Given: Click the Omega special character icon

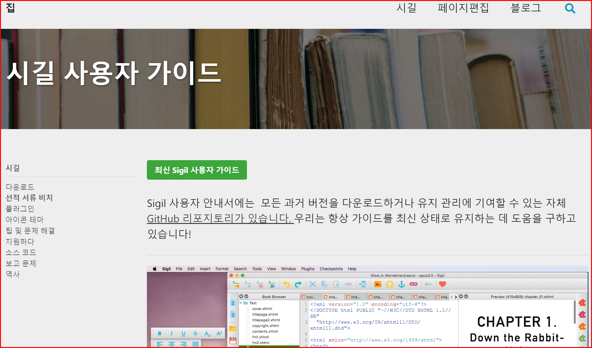Looking at the screenshot, I should coord(390,284).
